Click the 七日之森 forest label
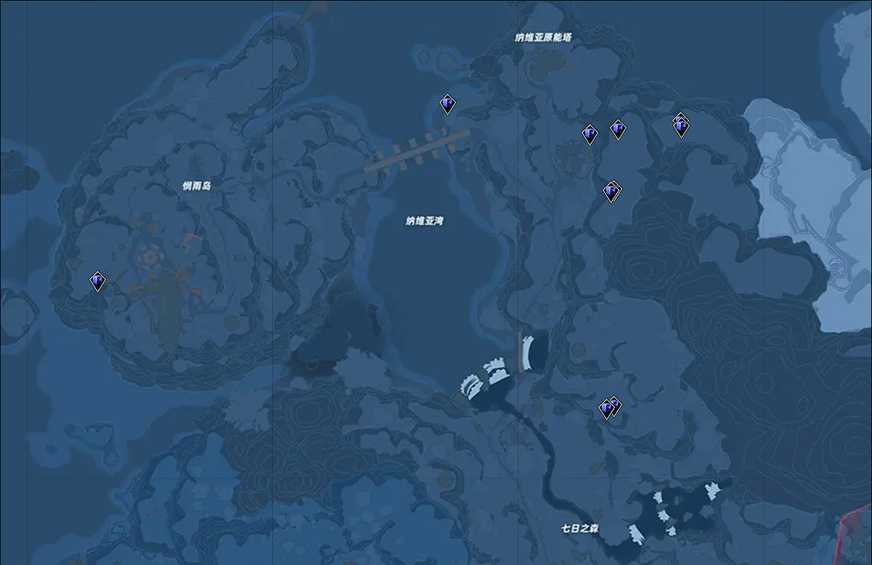 (x=579, y=529)
